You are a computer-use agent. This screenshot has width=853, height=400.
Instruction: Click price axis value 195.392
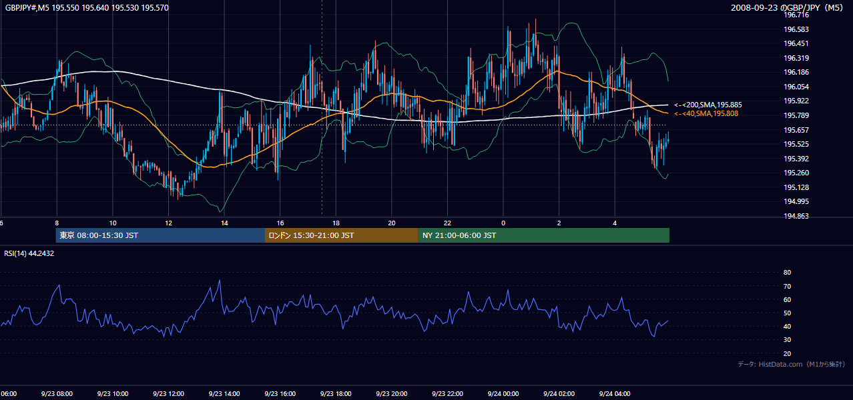796,159
